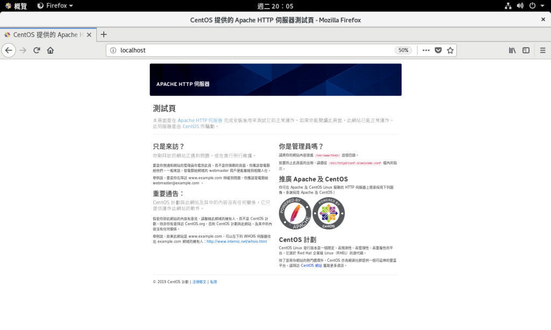Bookmark this page with the star
Image resolution: width=551 pixels, height=330 pixels.
[450, 50]
